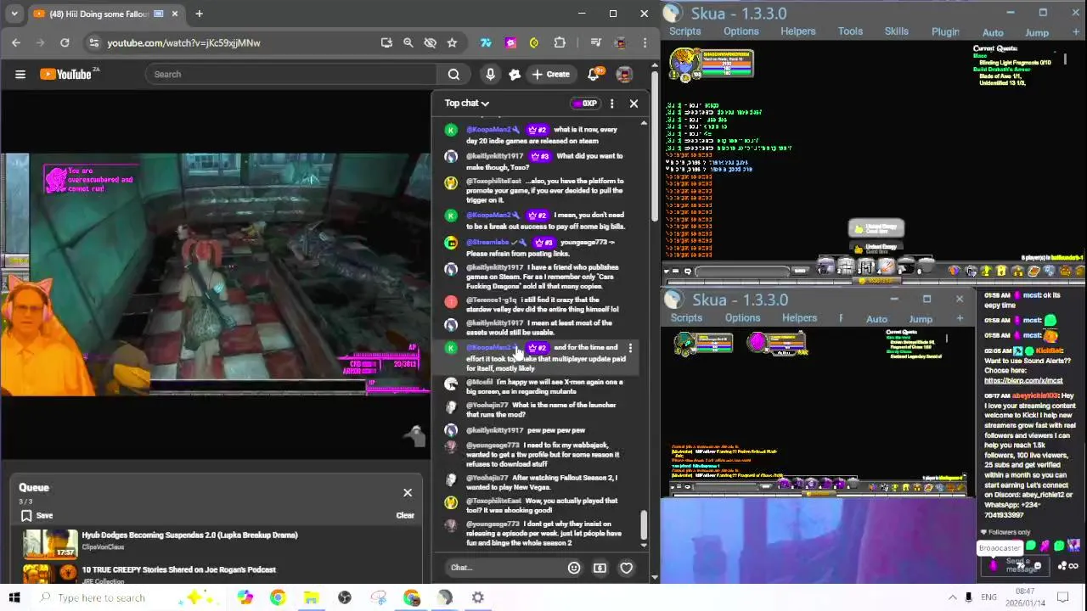Click Jump in lower Skua window
This screenshot has height=611, width=1087.
coord(921,319)
